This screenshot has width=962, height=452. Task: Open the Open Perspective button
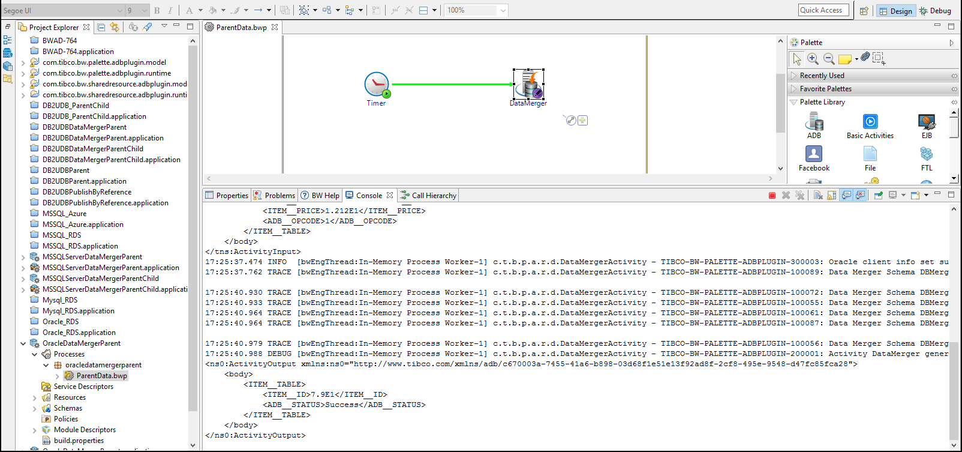864,11
